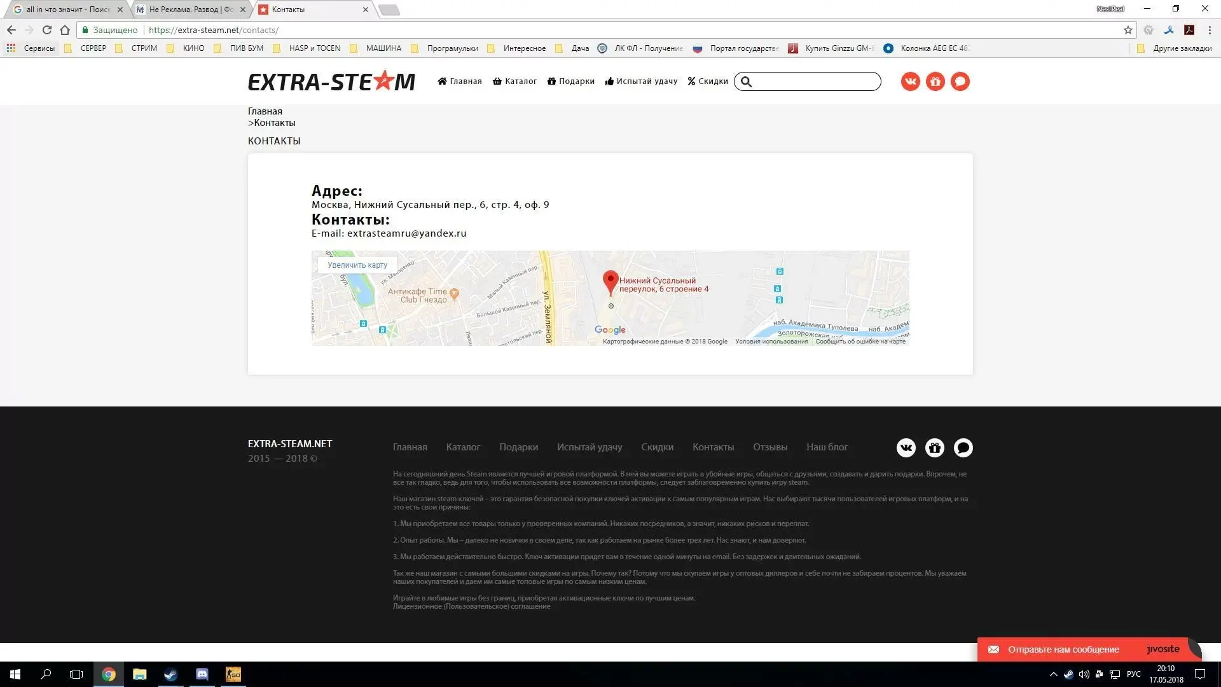Open the Дача bookmarks folder

pos(572,48)
